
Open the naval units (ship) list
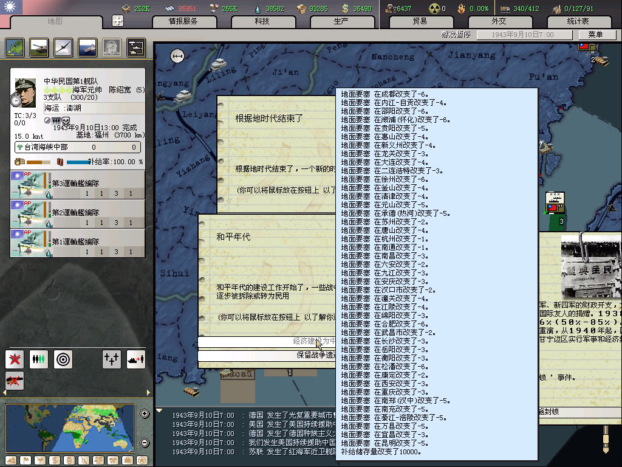point(87,47)
